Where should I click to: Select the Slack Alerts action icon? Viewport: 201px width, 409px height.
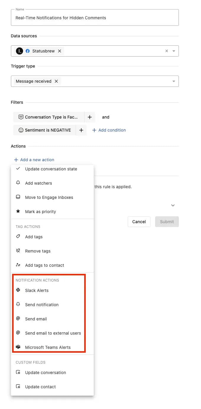[18, 290]
